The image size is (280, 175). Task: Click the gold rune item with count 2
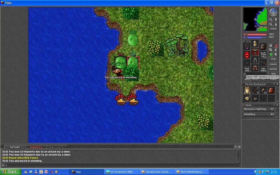click(x=247, y=98)
